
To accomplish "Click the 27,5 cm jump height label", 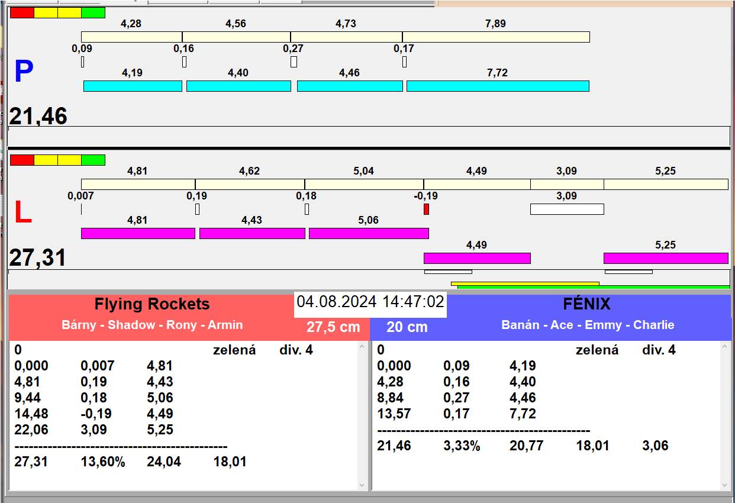I will coord(333,327).
